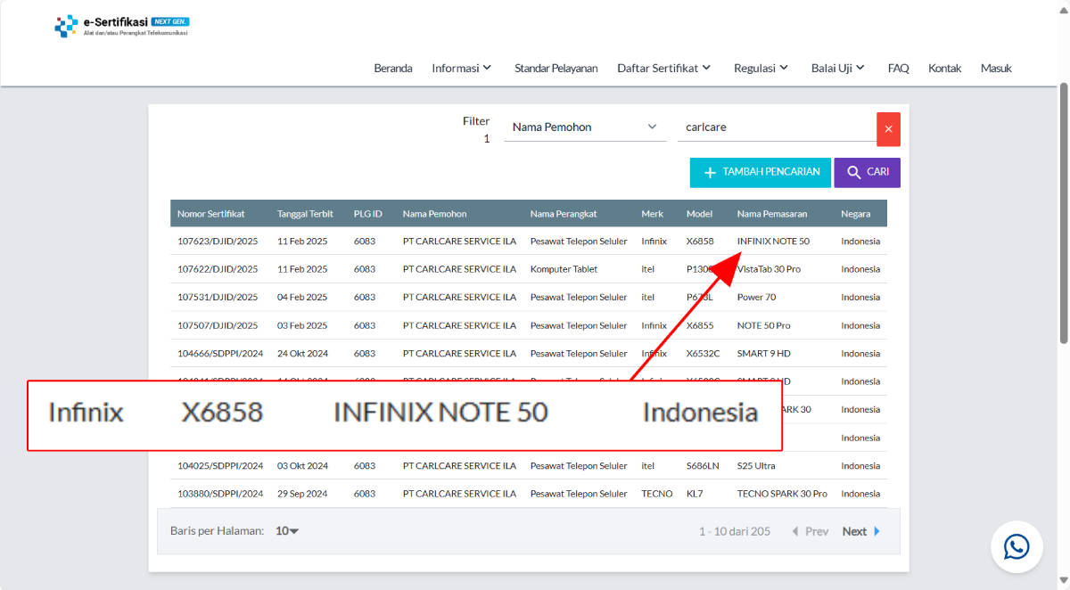Open the Nama Pemohon filter dropdown
The image size is (1070, 590).
[585, 127]
